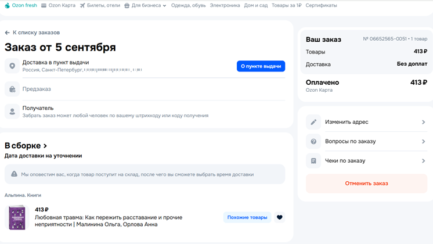Open Дом и сад category
Viewport: 433px width, 244px height.
coord(256,5)
